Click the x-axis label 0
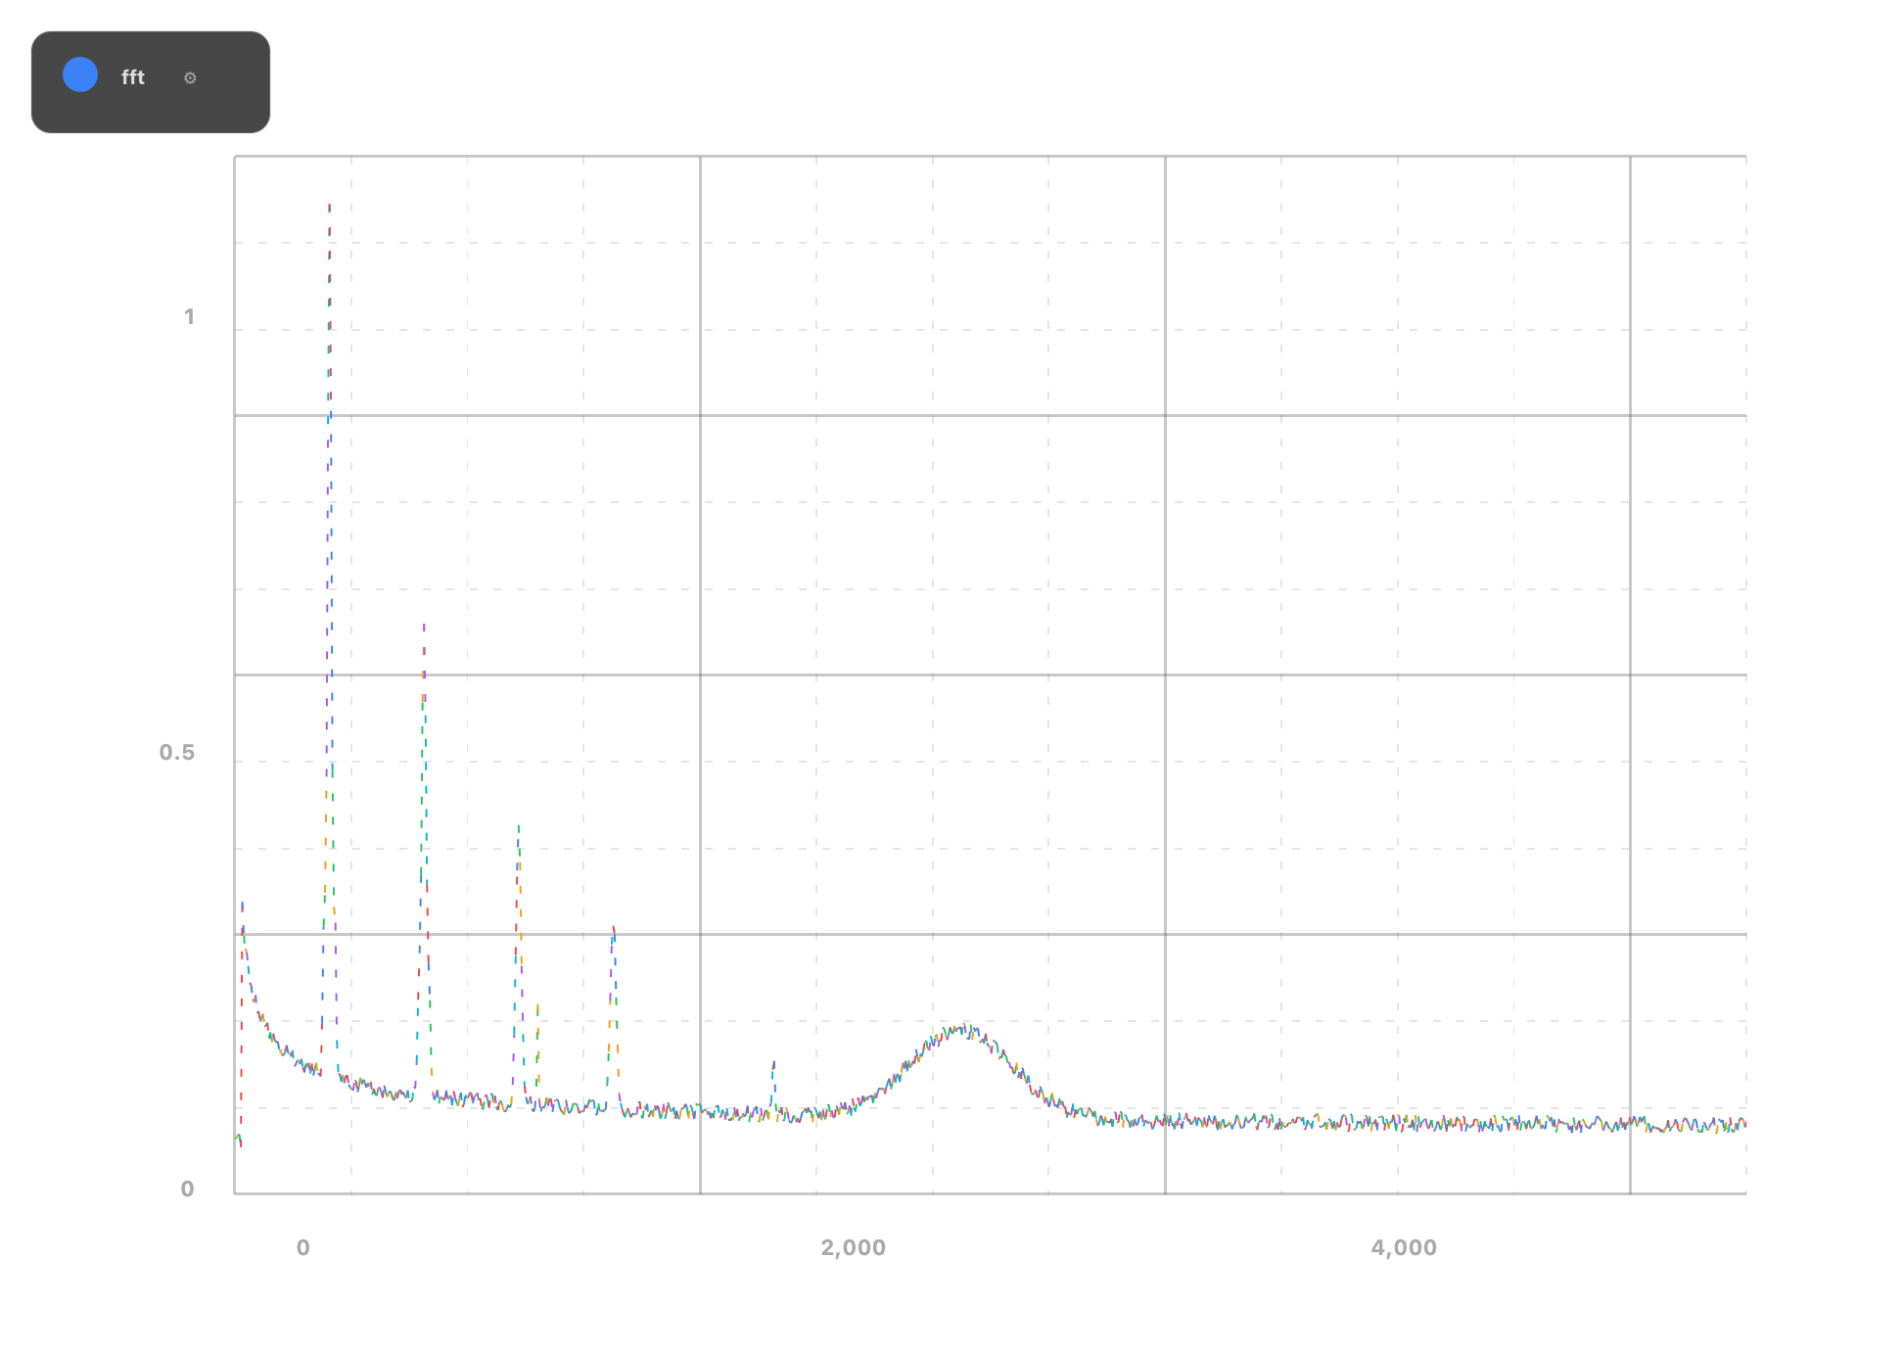The image size is (1903, 1351). point(303,1247)
